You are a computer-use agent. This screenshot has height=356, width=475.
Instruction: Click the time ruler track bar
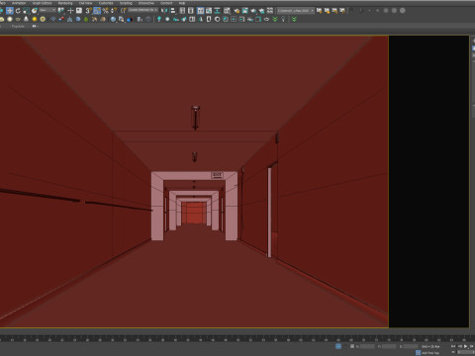237,338
